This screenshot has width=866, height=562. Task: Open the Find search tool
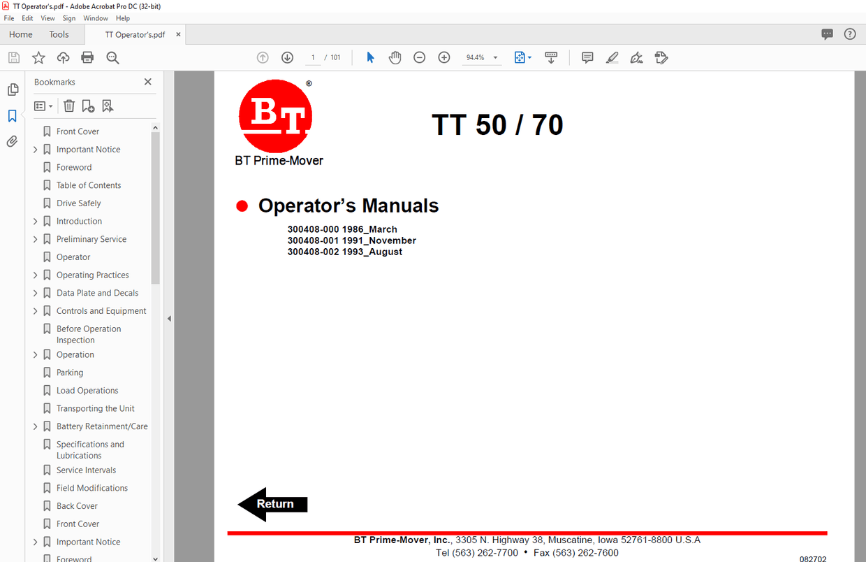click(112, 57)
